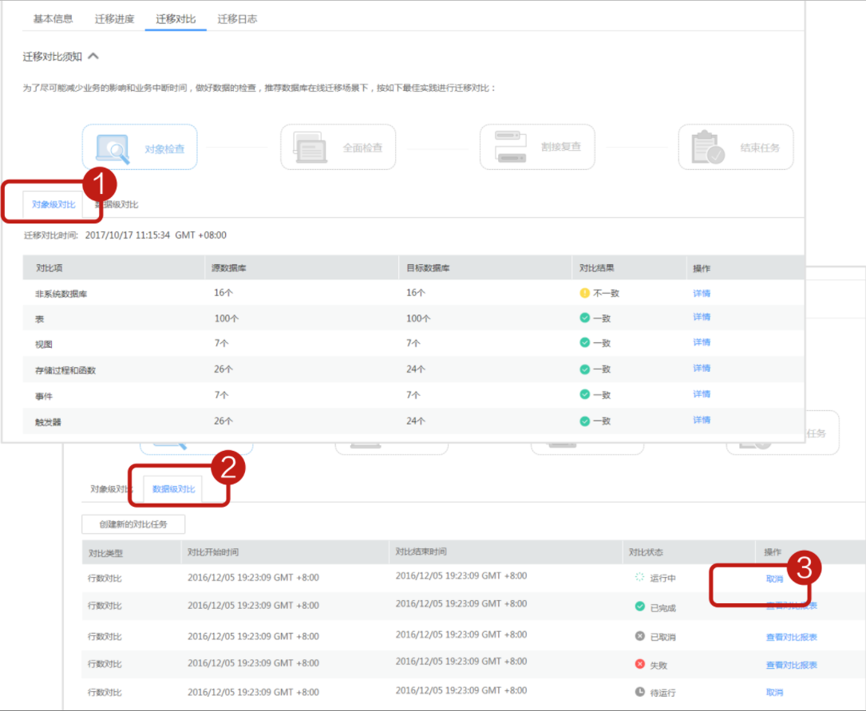Click the 全面检查 step icon

310,148
